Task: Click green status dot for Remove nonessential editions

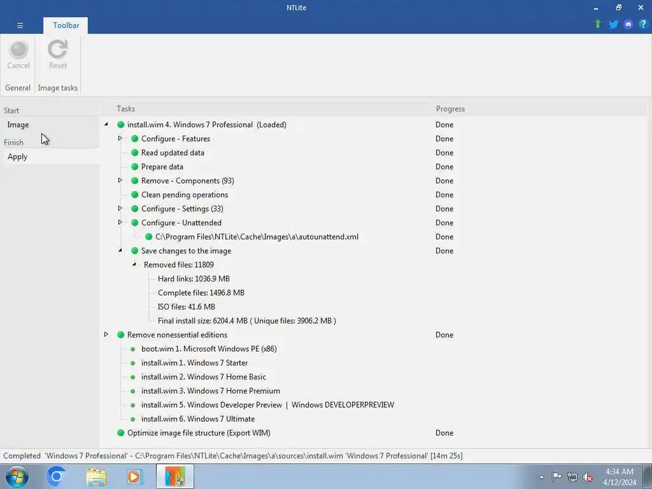Action: tap(120, 335)
